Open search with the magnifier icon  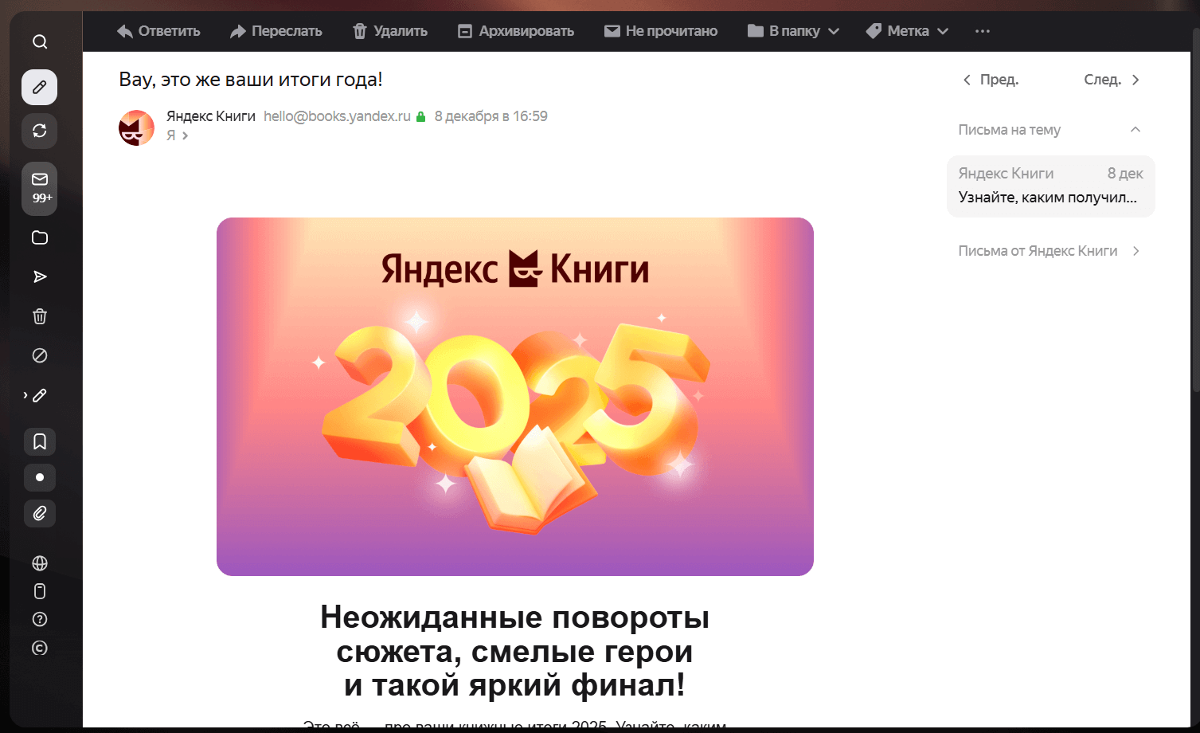tap(39, 41)
